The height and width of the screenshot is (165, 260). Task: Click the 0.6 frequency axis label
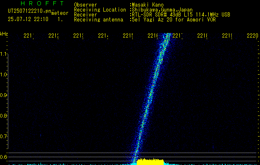(x=3, y=157)
